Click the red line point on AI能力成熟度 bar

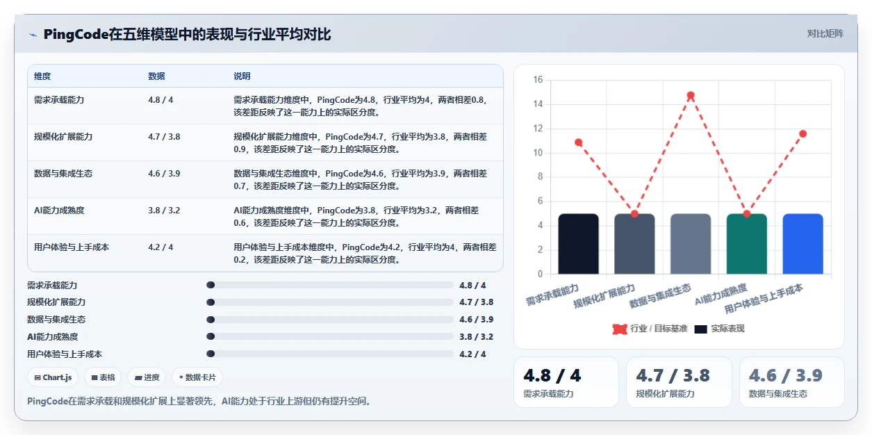747,214
